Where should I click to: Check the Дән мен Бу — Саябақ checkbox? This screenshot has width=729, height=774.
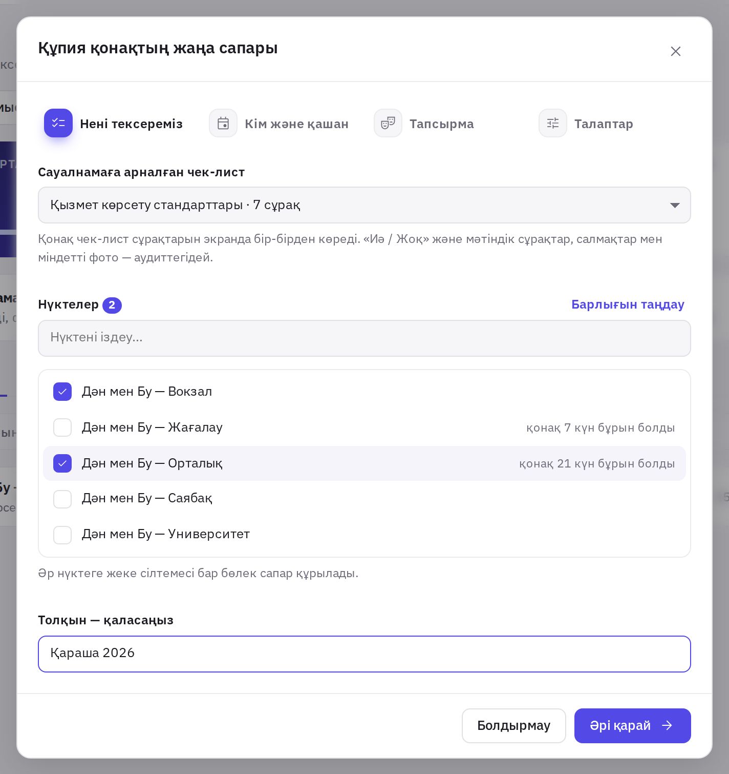click(x=62, y=499)
